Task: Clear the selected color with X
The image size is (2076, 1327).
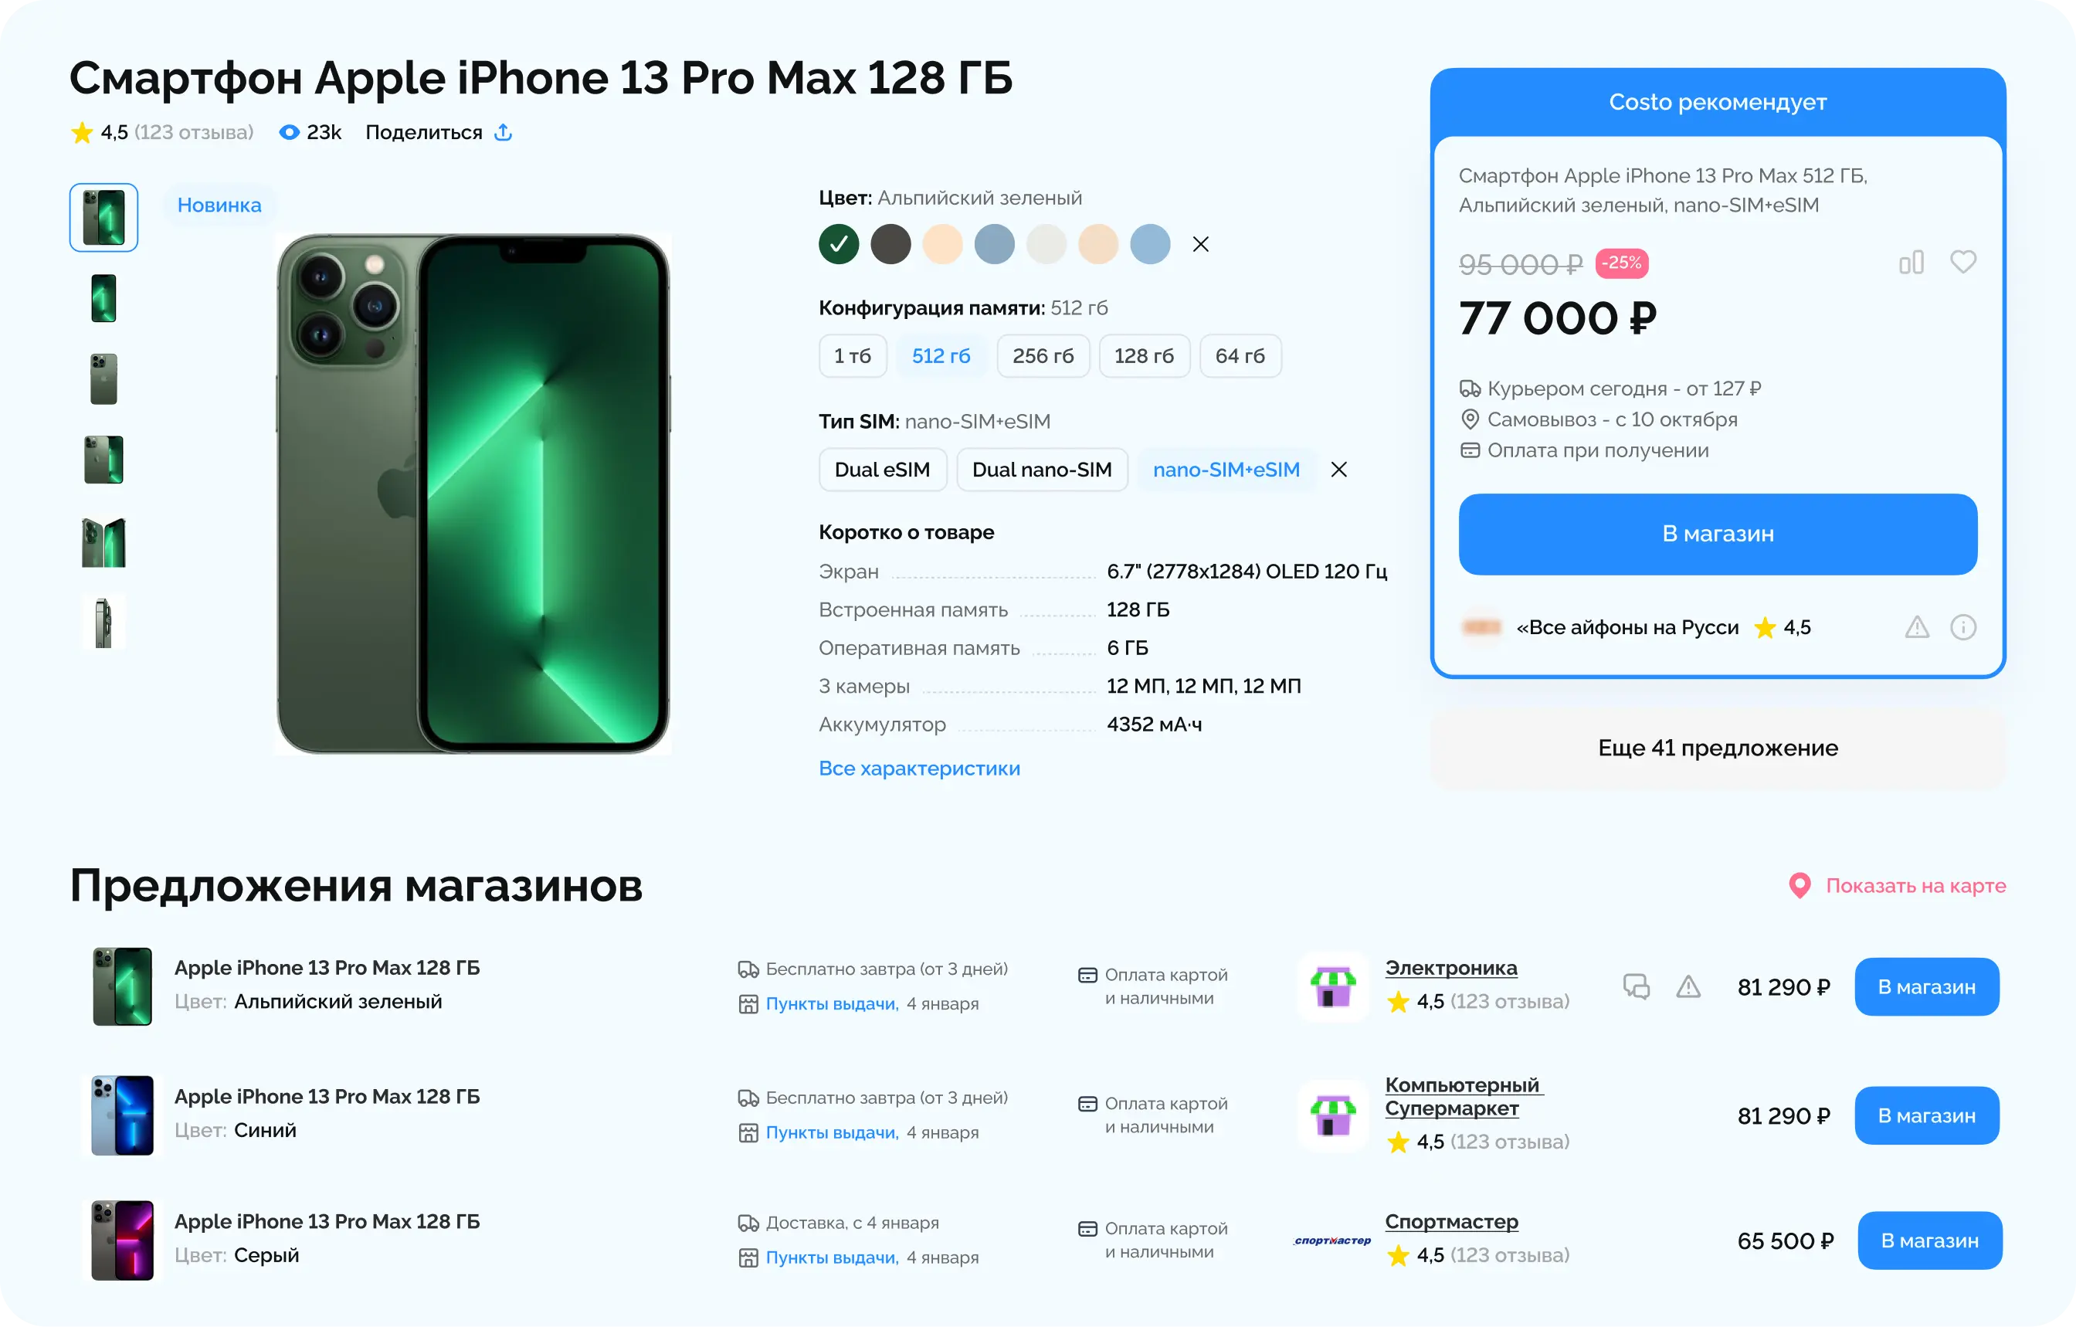Action: point(1200,244)
